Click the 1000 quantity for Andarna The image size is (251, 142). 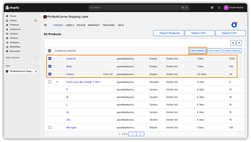pyautogui.click(x=232, y=59)
